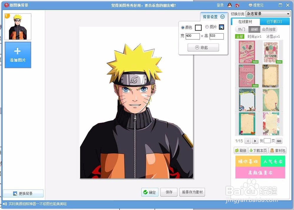Select the Naruto thumbnail numbered 1

(x=18, y=27)
